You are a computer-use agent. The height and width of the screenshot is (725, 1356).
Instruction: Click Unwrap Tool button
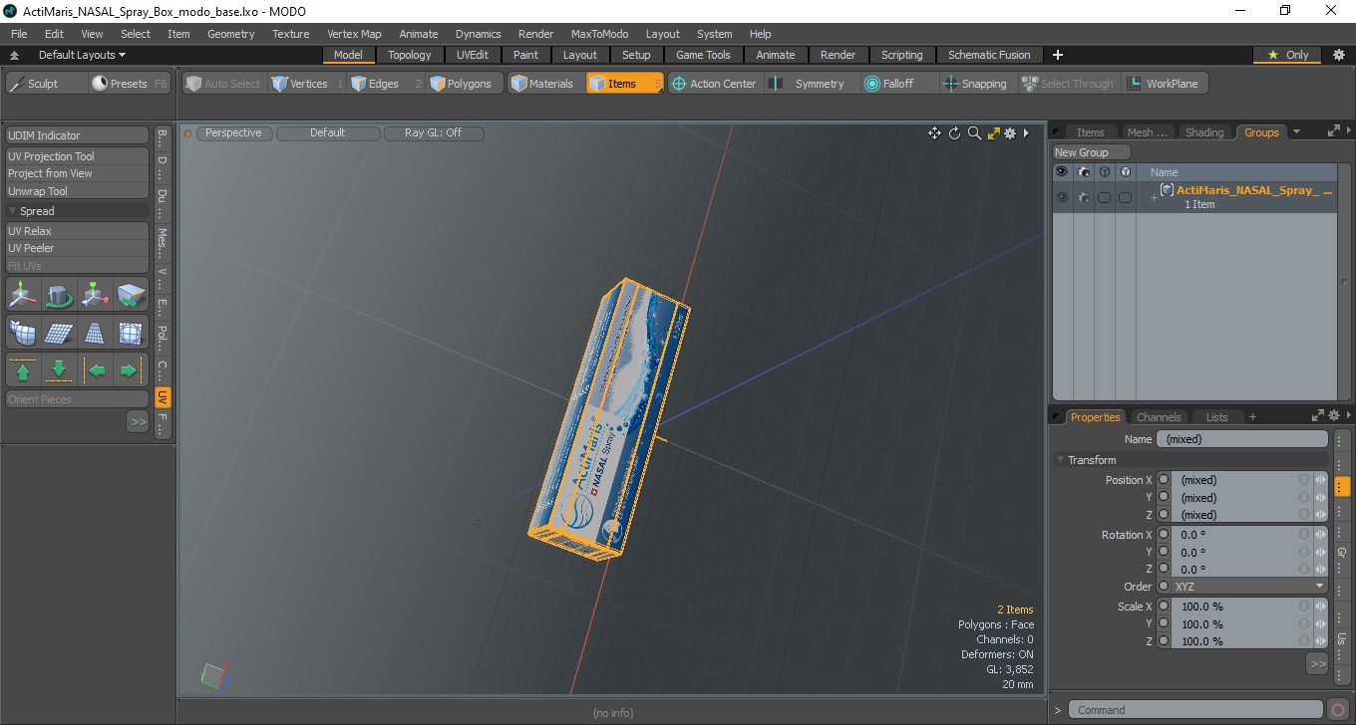78,191
